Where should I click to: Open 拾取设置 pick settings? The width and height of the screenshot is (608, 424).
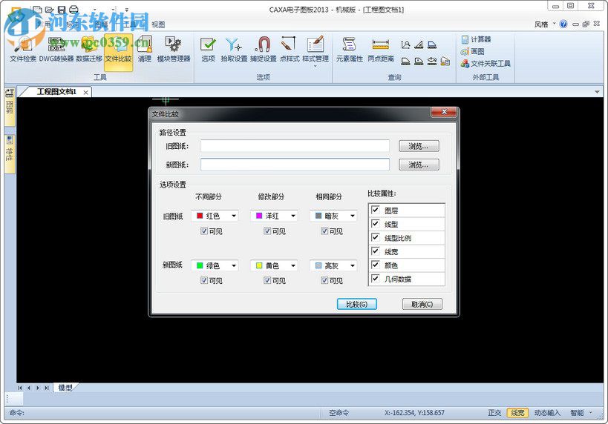click(234, 49)
